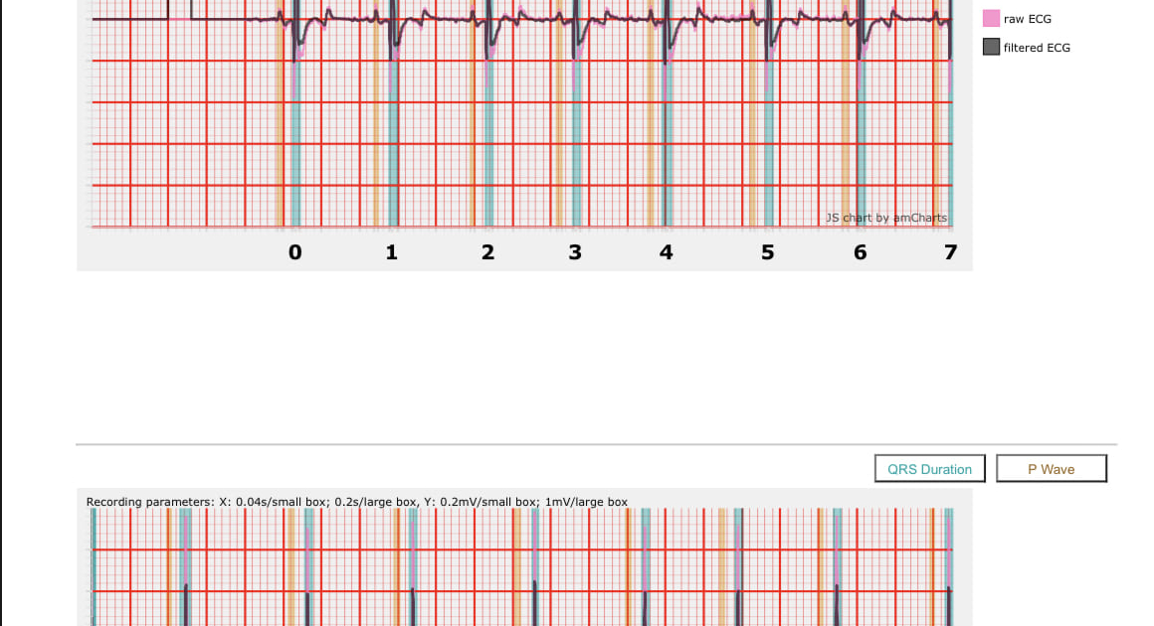Select beat number 7 at chart's right edge
The width and height of the screenshot is (1154, 626).
(x=950, y=252)
